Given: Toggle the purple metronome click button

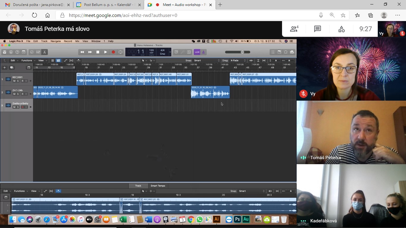Looking at the screenshot, I should click(204, 52).
